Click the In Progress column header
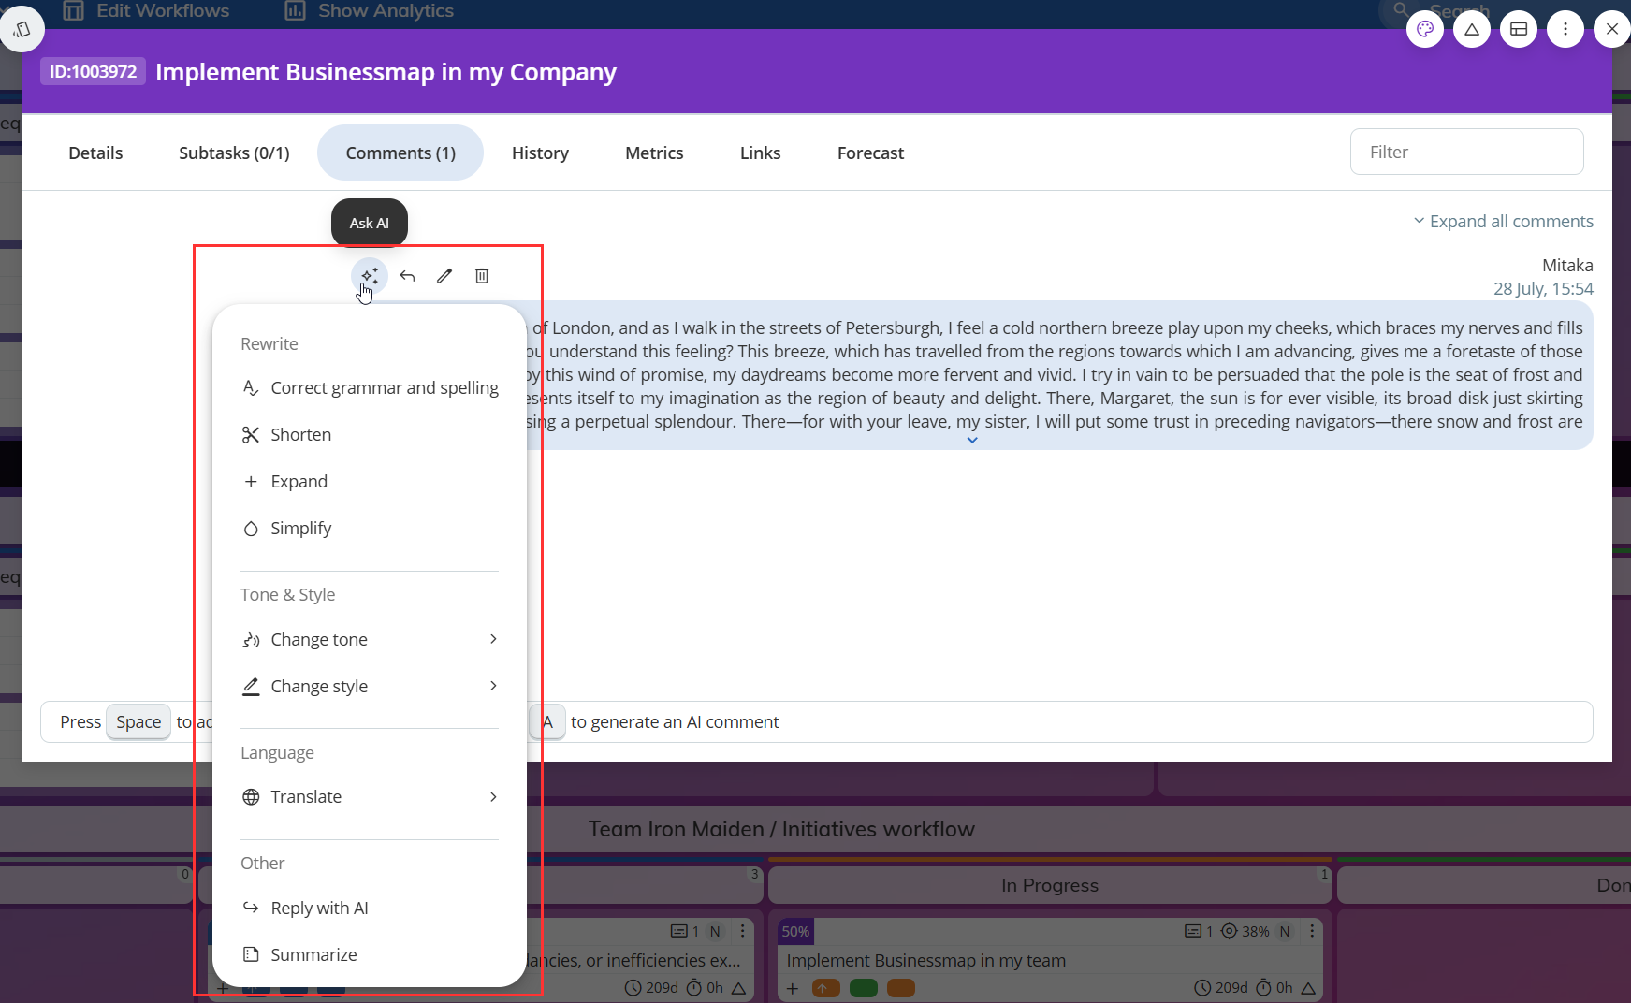The width and height of the screenshot is (1631, 1003). (x=1050, y=885)
